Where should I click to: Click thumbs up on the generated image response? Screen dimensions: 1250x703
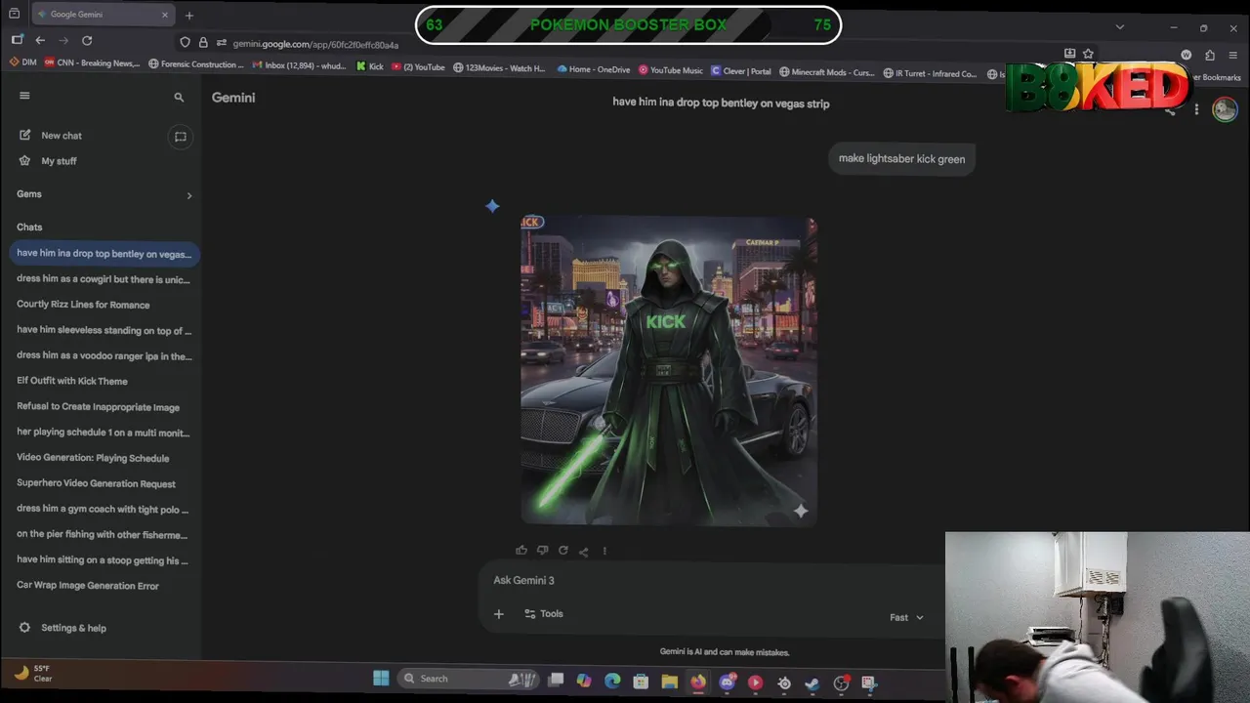(521, 551)
